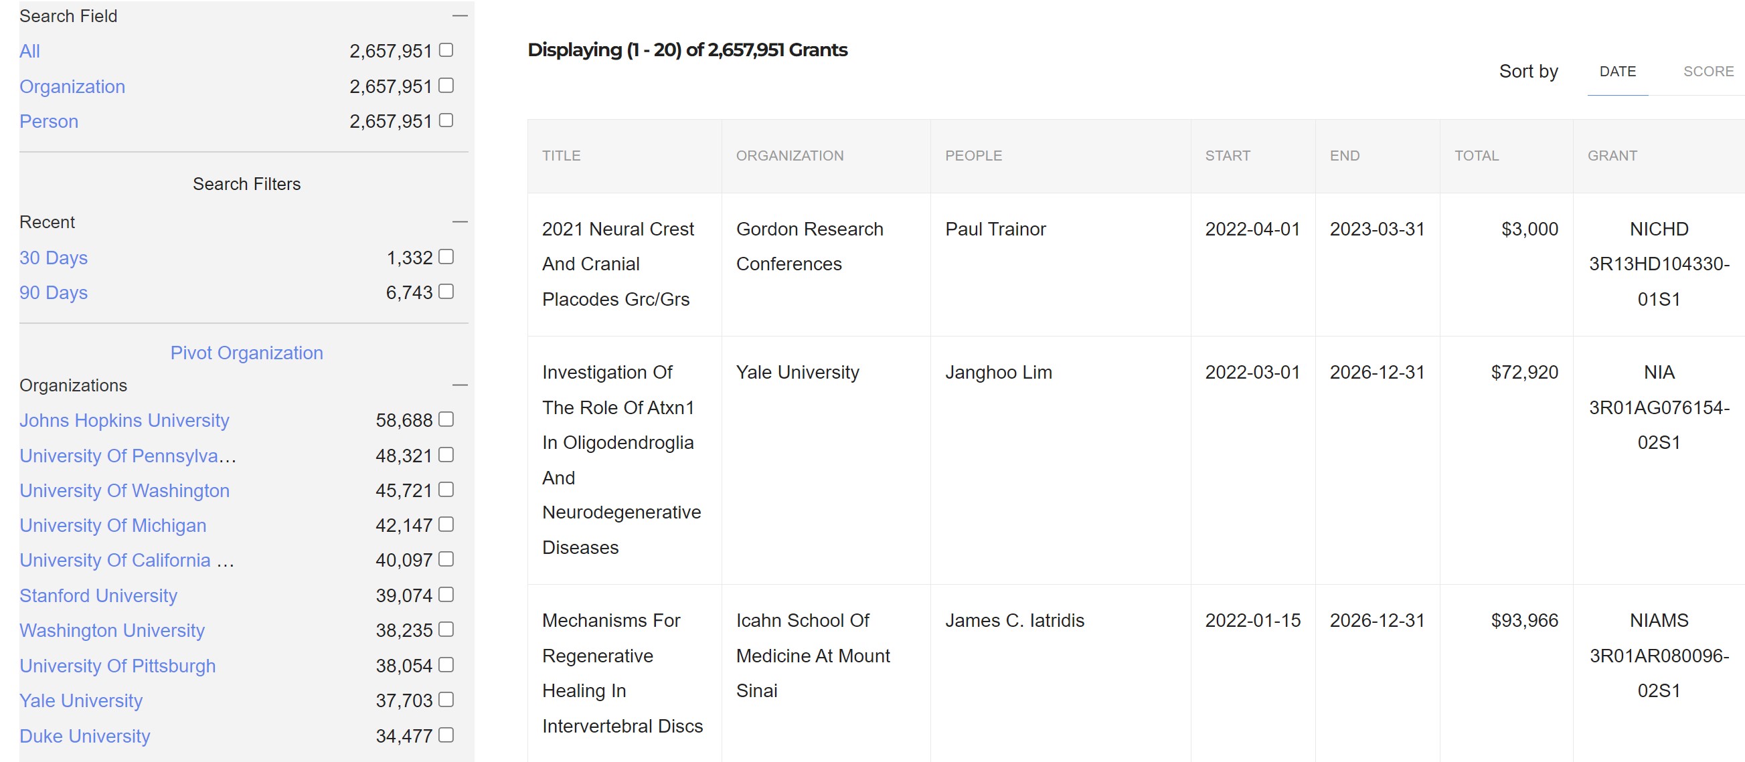Click the end date 2023-03-31
The image size is (1745, 762).
pos(1377,229)
